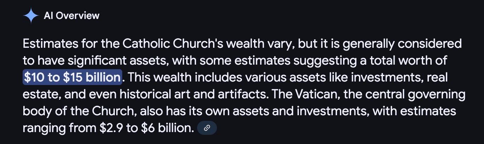Screen dimensions: 484x144
Task: Click the phrase "generally considered"
Action: (402, 44)
